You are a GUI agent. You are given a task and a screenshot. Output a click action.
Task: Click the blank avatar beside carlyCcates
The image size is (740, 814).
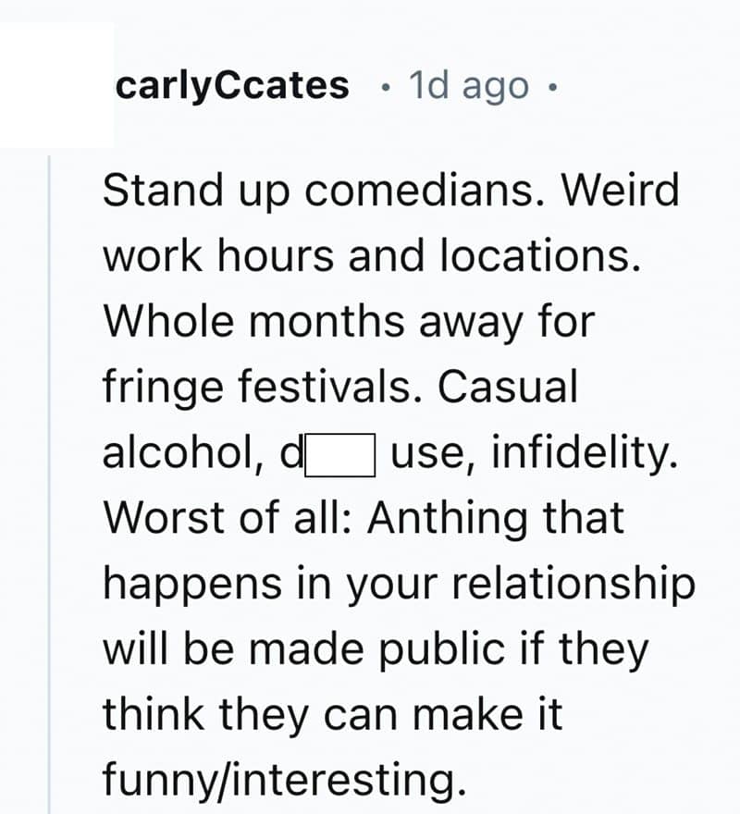(57, 86)
